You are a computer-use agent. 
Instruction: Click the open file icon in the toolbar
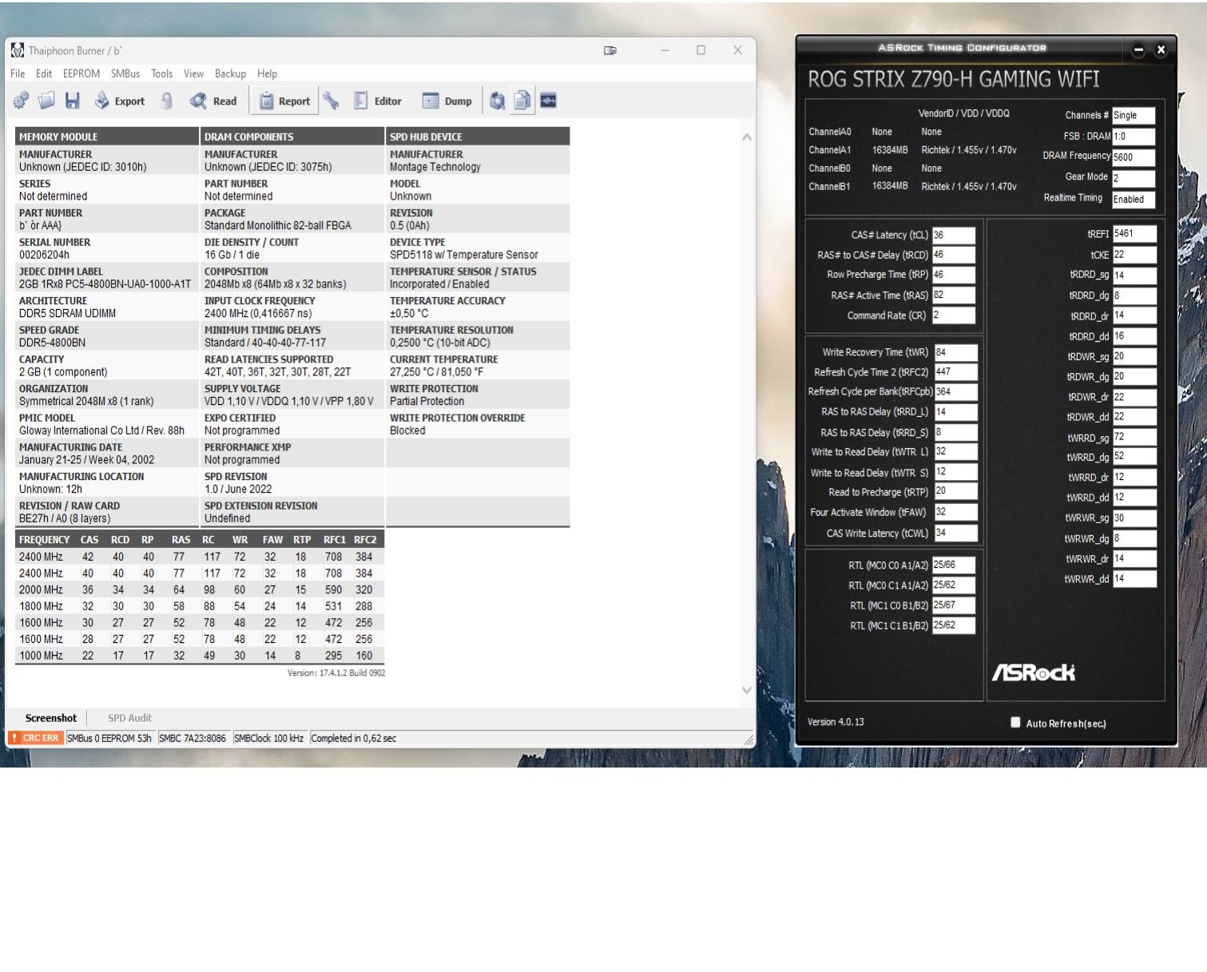(46, 101)
